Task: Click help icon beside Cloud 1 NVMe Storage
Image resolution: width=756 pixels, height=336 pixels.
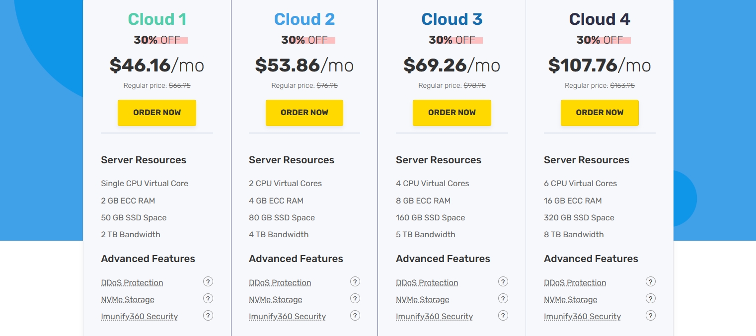Action: 208,299
